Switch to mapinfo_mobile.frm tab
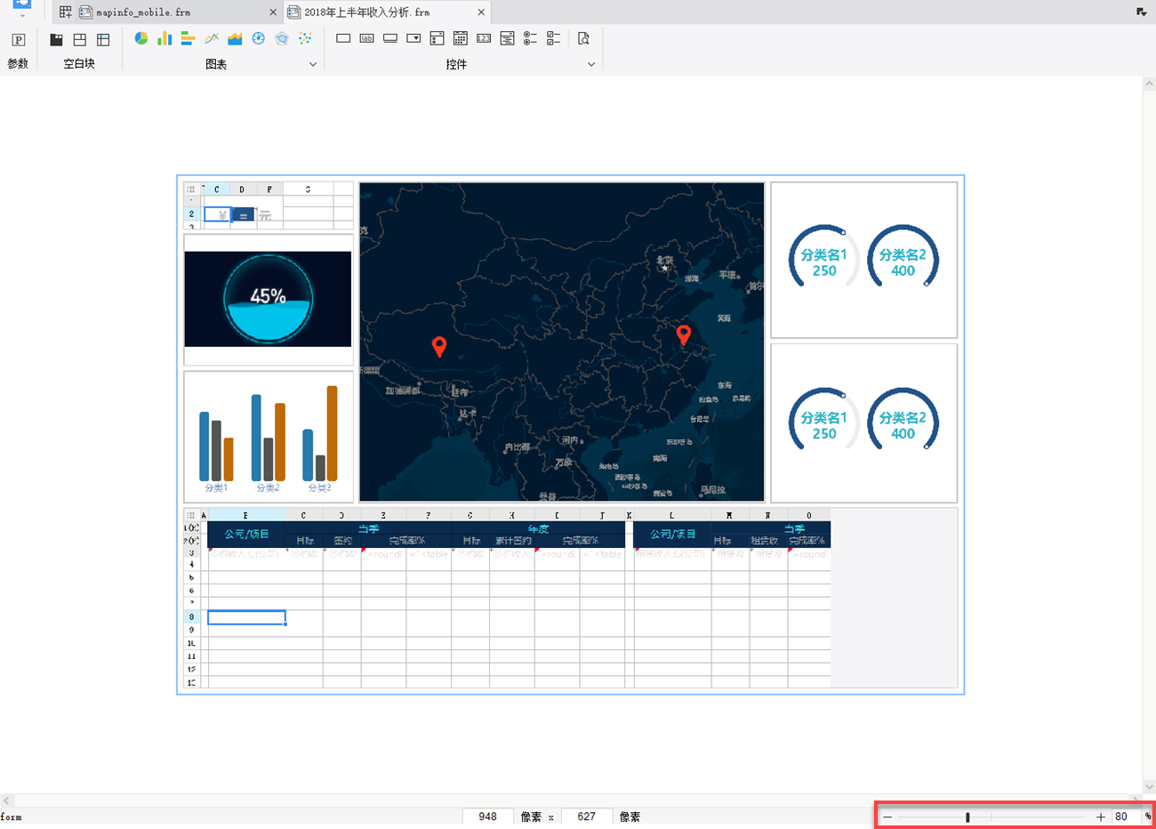1156x829 pixels. click(142, 12)
